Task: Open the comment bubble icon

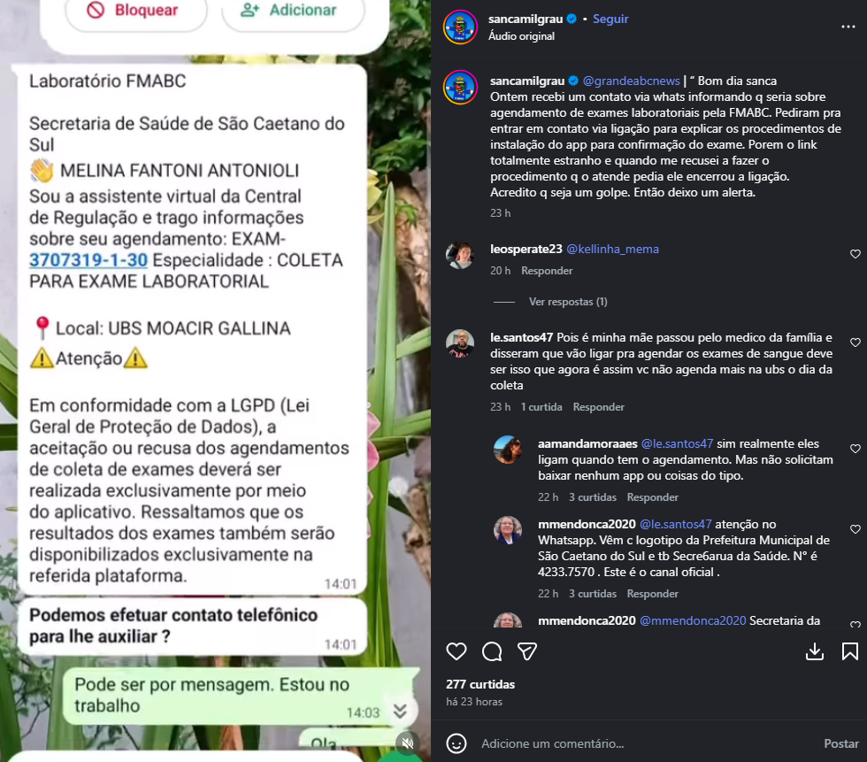Action: pyautogui.click(x=492, y=651)
